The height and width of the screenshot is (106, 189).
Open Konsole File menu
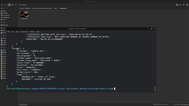click(x=9, y=32)
